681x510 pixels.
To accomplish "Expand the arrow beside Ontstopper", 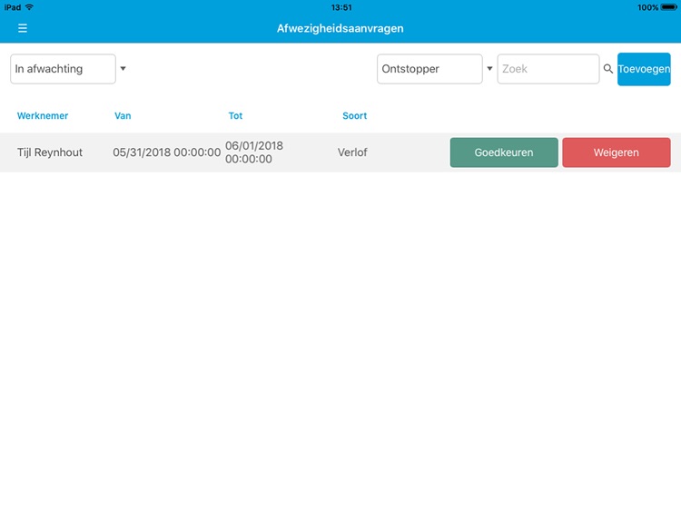I will point(489,69).
